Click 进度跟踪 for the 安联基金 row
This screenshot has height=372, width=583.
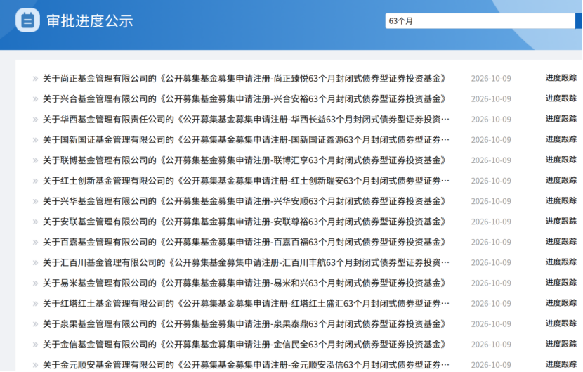coord(561,222)
